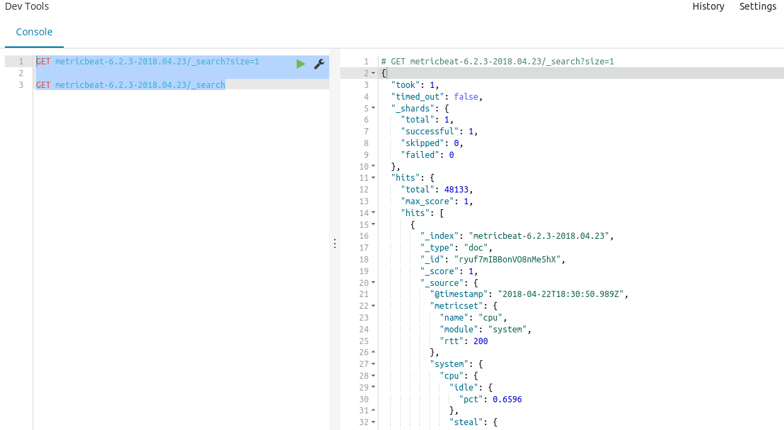Place cursor in second GET _search request line

click(x=130, y=85)
